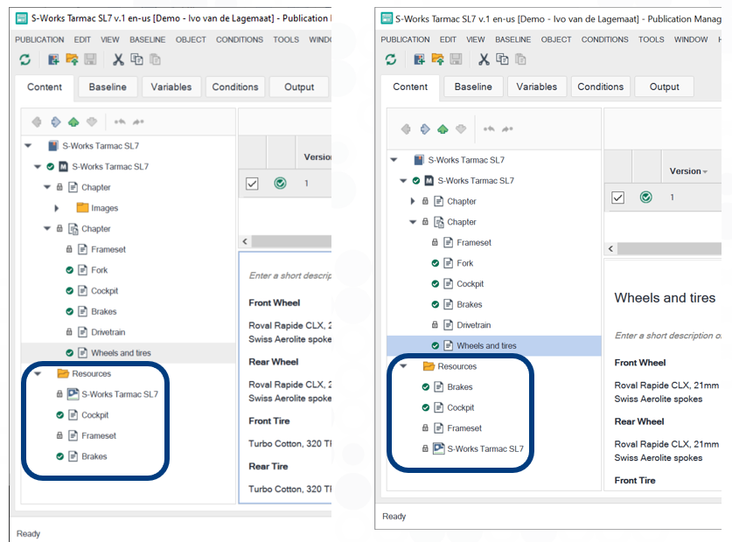Click left scroll arrow in left window preview

[245, 241]
